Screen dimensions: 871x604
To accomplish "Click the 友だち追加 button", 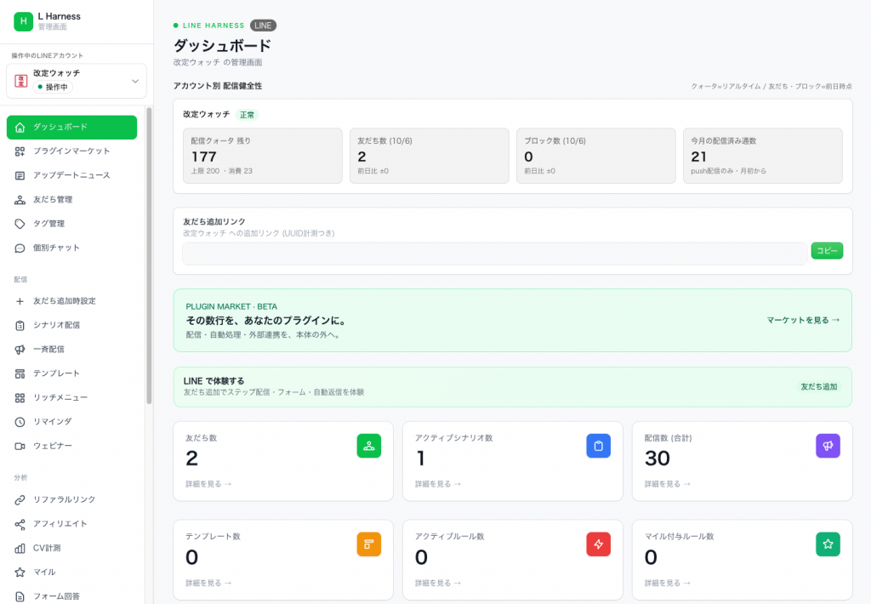I will (x=818, y=387).
